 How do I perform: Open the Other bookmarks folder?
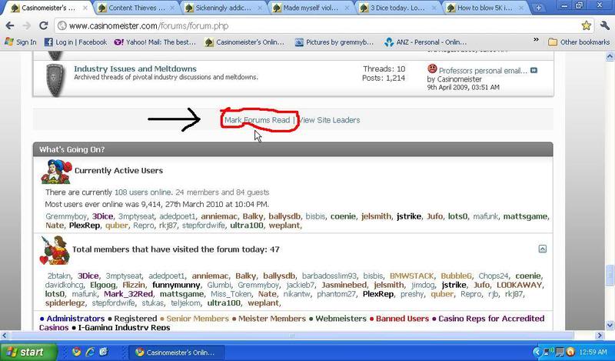pos(579,42)
